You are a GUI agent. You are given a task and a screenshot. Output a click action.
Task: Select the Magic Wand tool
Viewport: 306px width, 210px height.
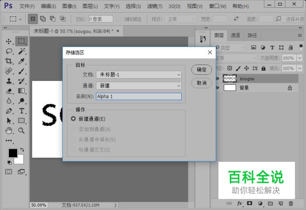pyautogui.click(x=22, y=51)
